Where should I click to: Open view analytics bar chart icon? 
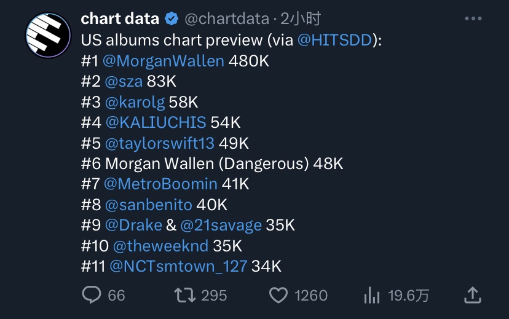tap(372, 295)
